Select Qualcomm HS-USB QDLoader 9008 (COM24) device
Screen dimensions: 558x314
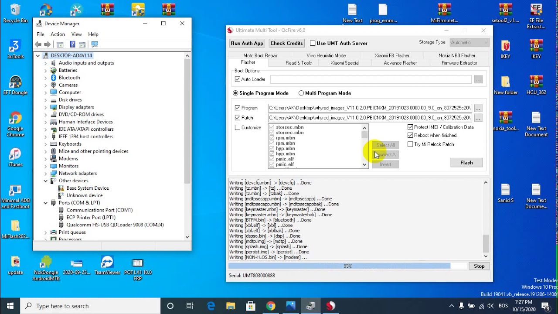coord(115,225)
